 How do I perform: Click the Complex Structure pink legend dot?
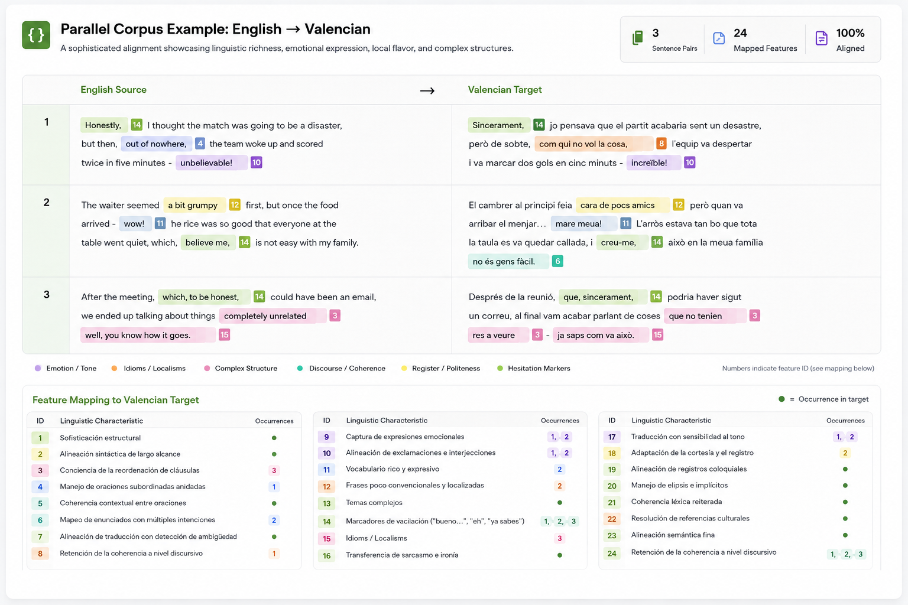pyautogui.click(x=207, y=368)
